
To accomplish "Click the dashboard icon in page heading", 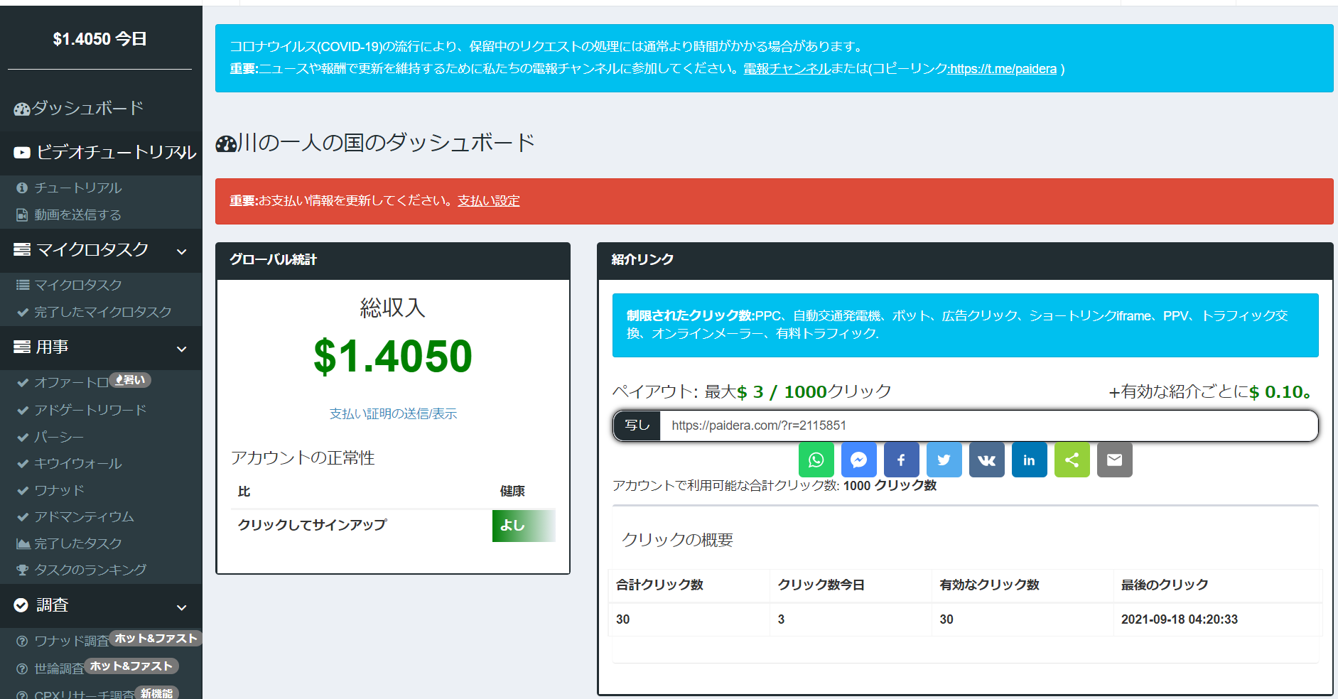I will 226,144.
